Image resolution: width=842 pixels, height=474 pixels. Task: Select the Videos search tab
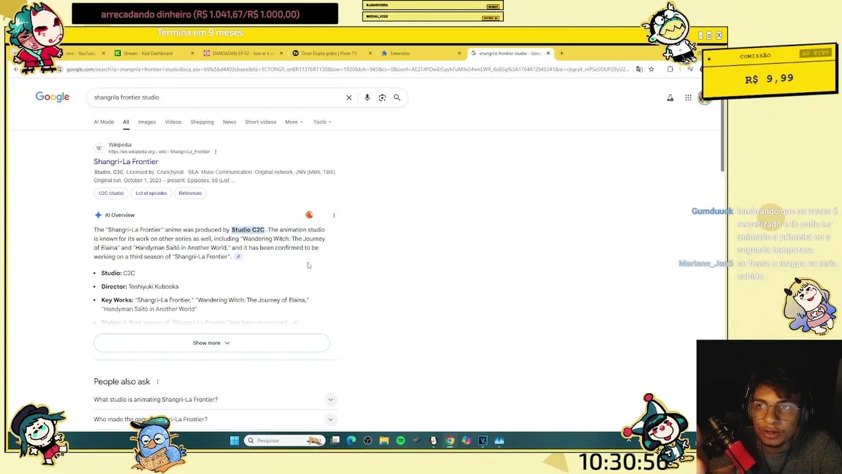(173, 122)
